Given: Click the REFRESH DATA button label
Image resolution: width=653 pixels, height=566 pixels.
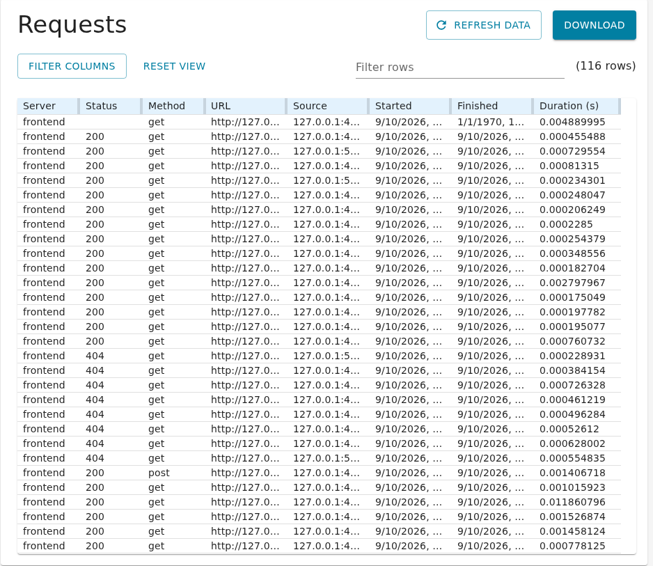Looking at the screenshot, I should (x=491, y=25).
